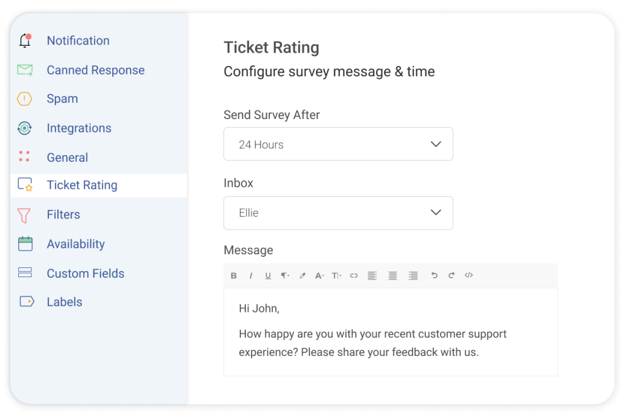Open the code view icon
This screenshot has width=625, height=420.
(x=469, y=275)
